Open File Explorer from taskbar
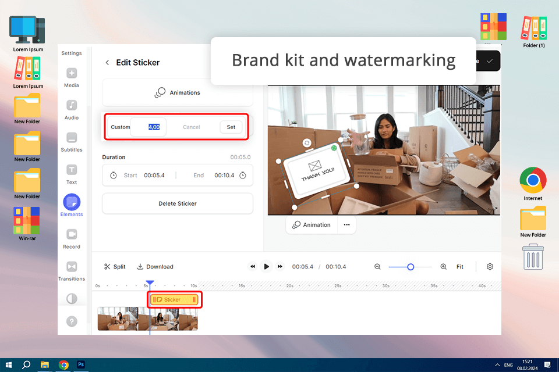The height and width of the screenshot is (372, 559). (45, 365)
